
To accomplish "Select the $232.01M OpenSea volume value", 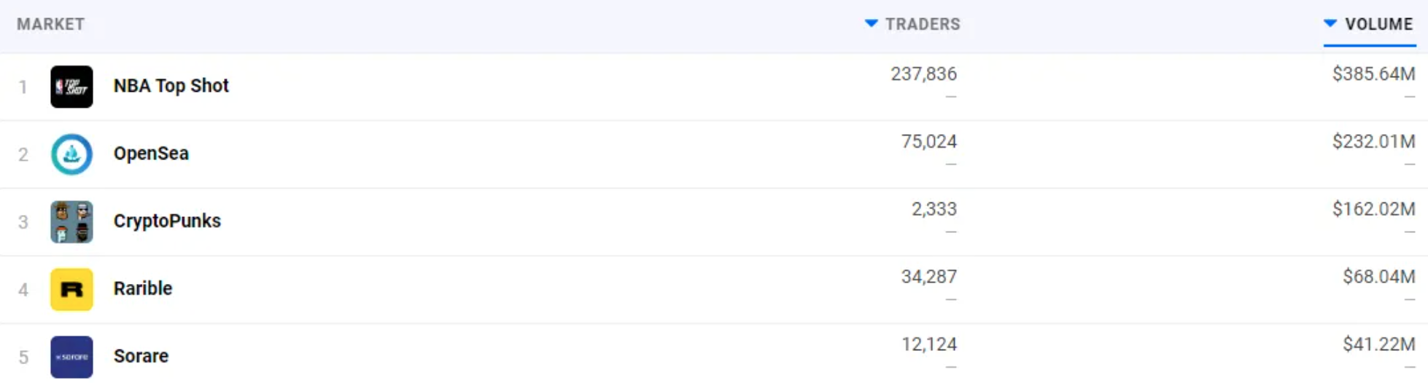I will click(1373, 141).
